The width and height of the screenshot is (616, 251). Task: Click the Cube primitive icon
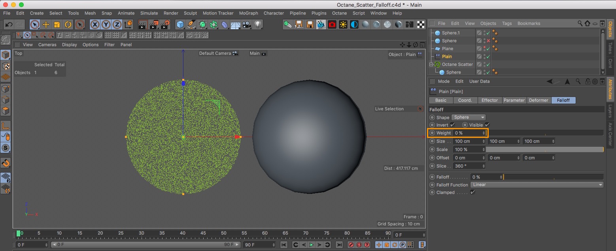click(x=180, y=24)
